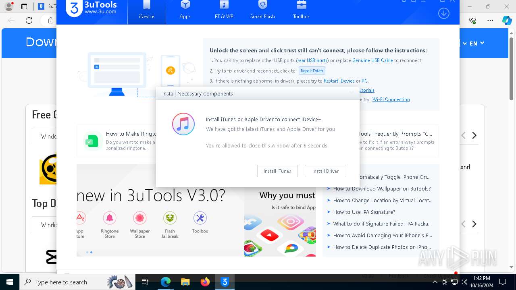Open the volume control in tray
This screenshot has height=290, width=516.
click(464, 282)
